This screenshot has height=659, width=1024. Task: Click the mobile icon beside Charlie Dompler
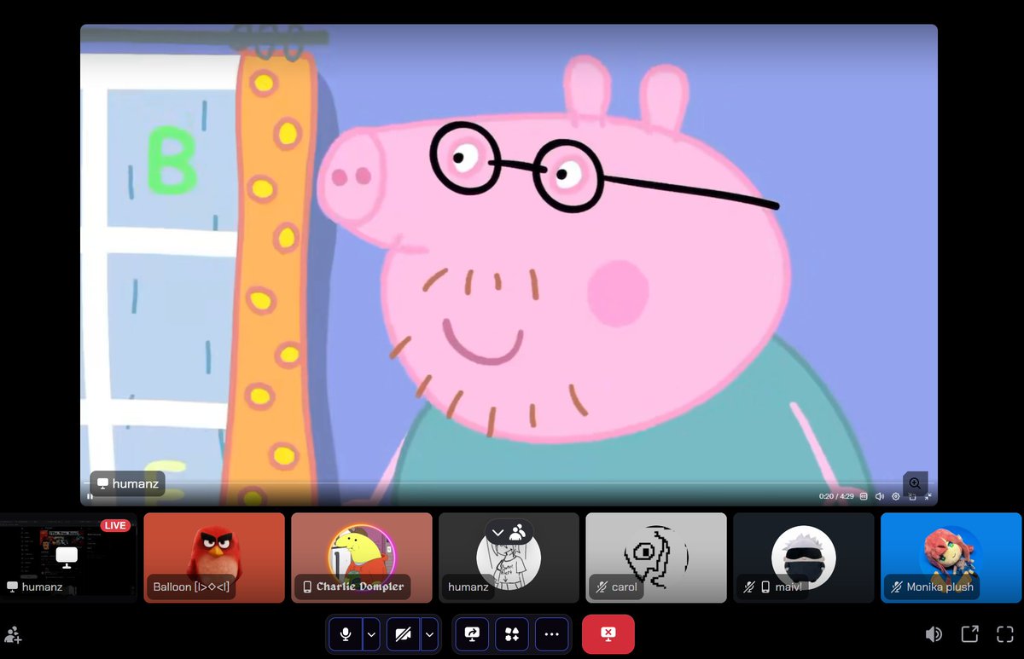click(x=307, y=587)
